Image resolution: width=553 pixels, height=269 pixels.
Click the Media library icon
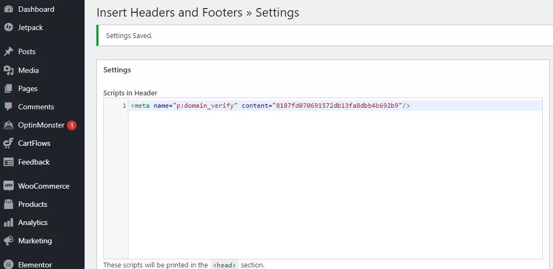9,70
